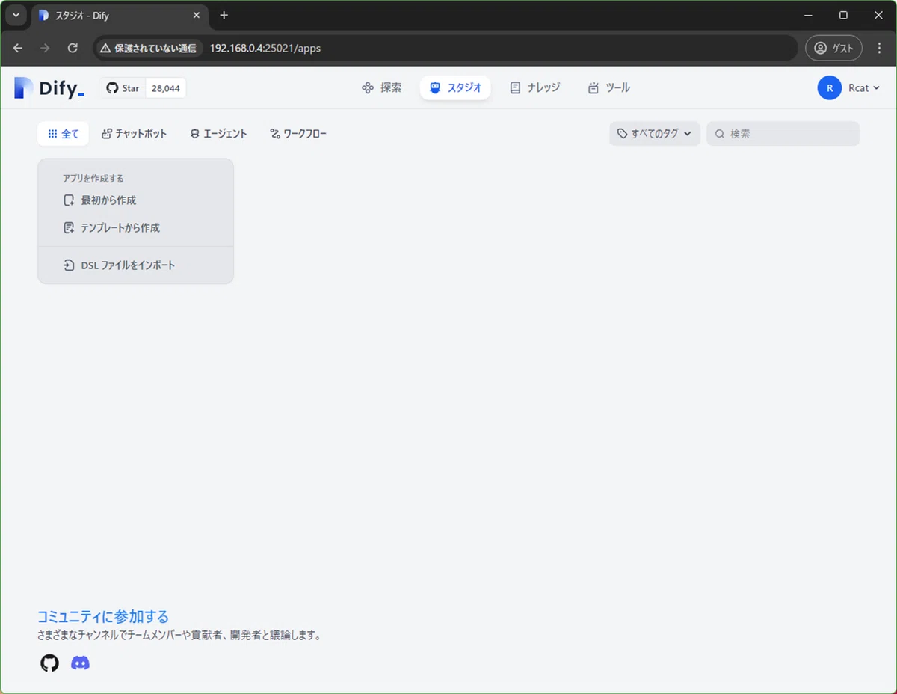Switch to the ナレッジ tab
Viewport: 897px width, 694px height.
pyautogui.click(x=534, y=88)
